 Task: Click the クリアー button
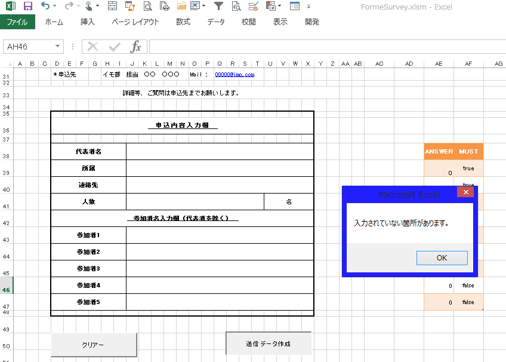(x=94, y=345)
